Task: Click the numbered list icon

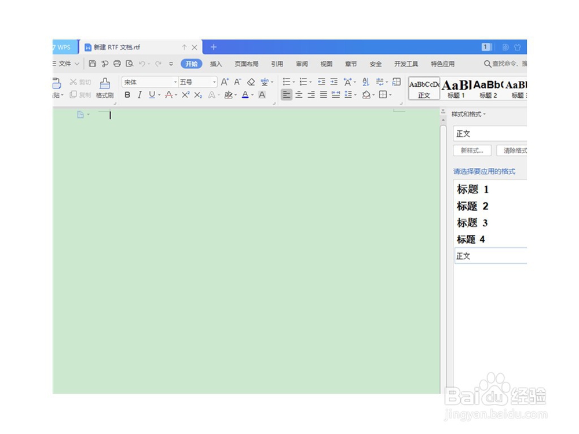Action: tap(303, 82)
